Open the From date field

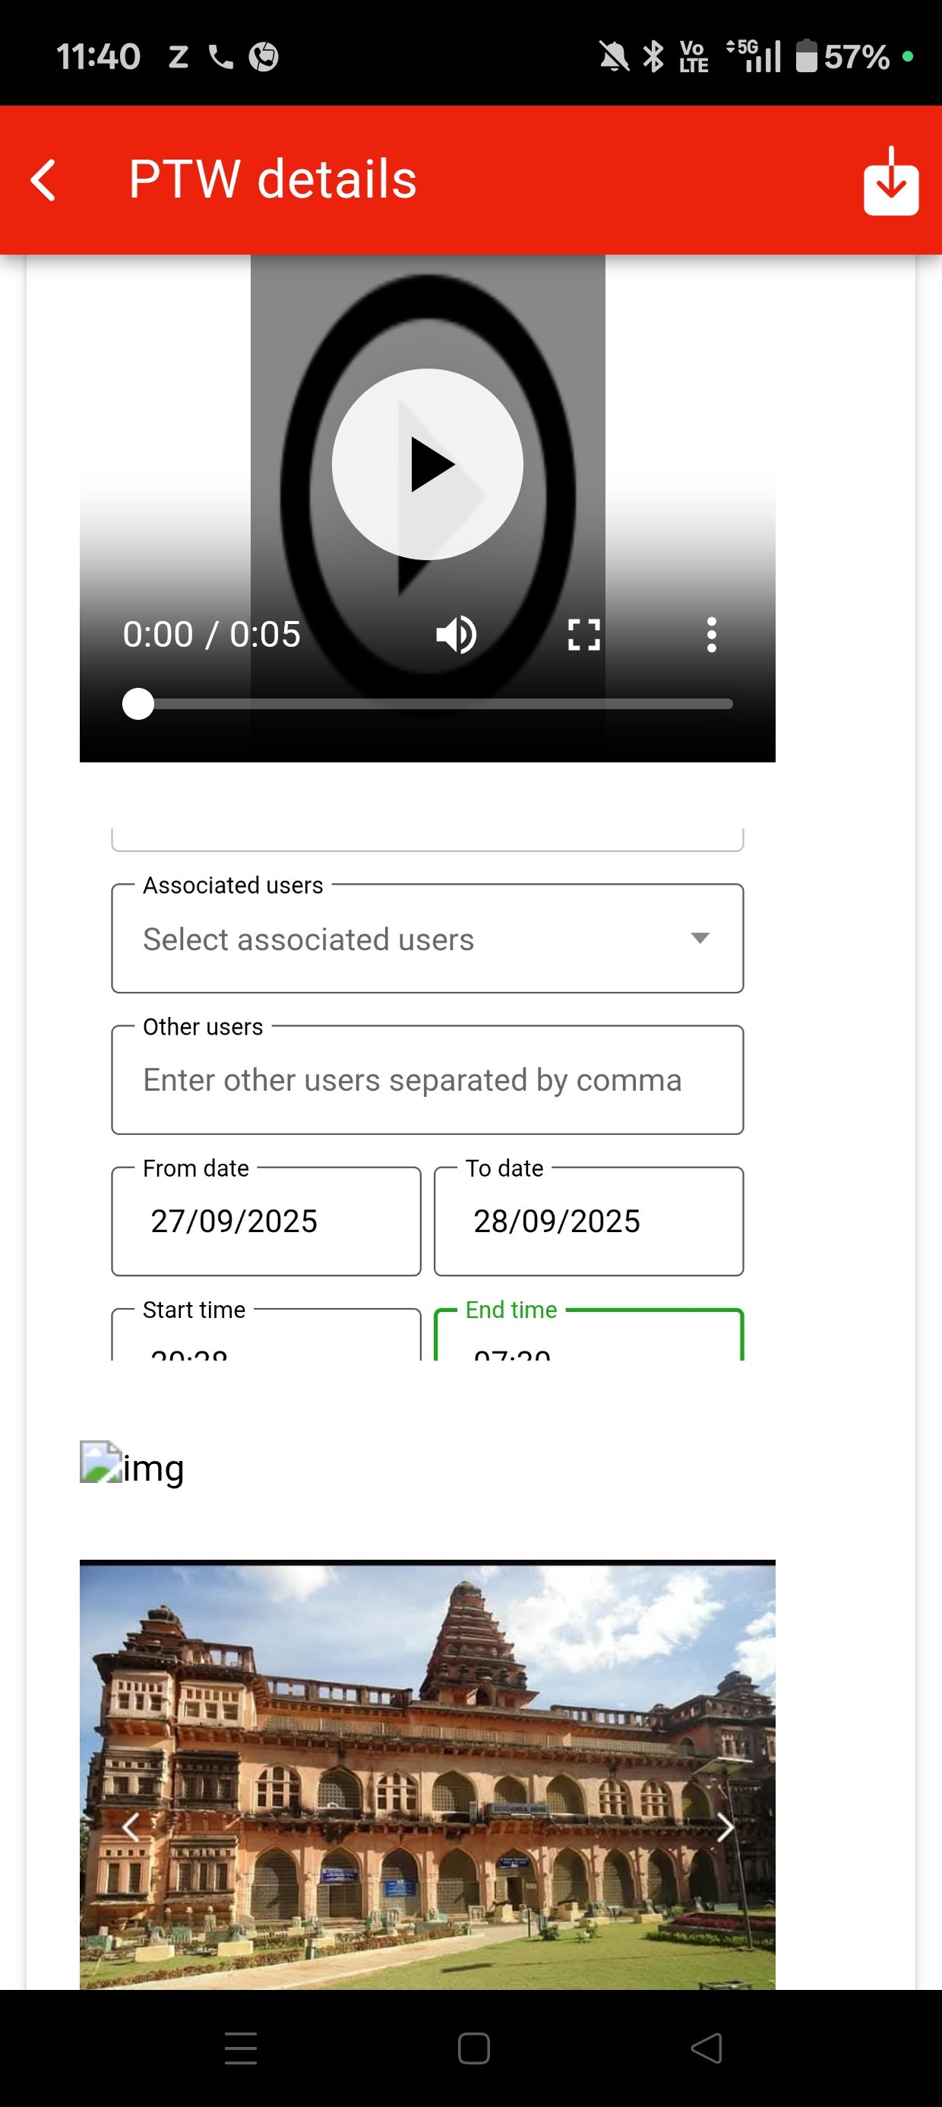(x=266, y=1221)
